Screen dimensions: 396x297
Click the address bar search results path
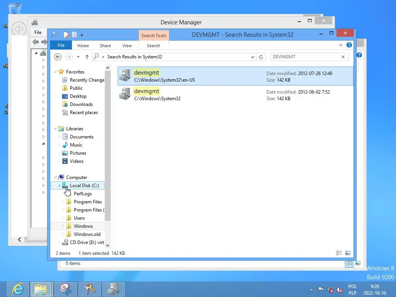tap(135, 57)
